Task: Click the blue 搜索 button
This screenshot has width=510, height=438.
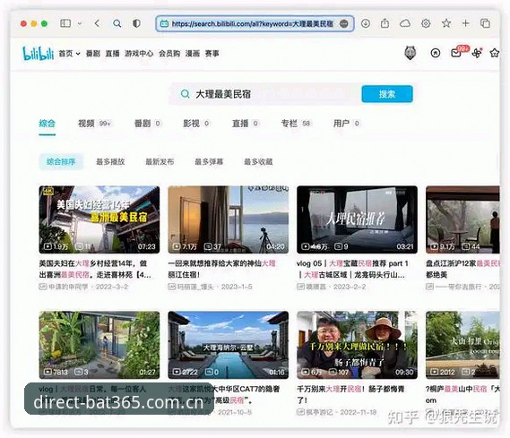Action: coord(387,94)
